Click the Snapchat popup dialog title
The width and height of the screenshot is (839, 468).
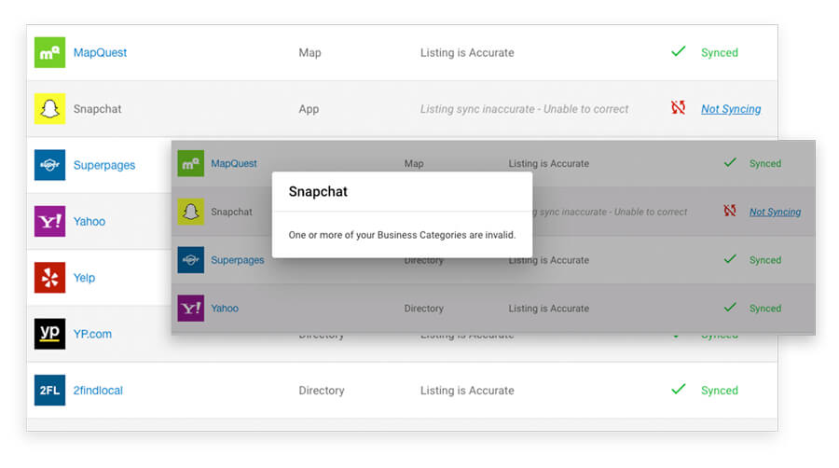[x=318, y=192]
